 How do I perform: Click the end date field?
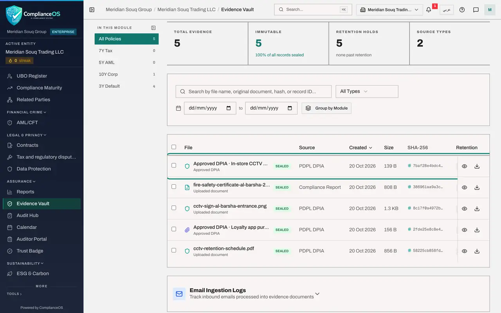coord(271,108)
